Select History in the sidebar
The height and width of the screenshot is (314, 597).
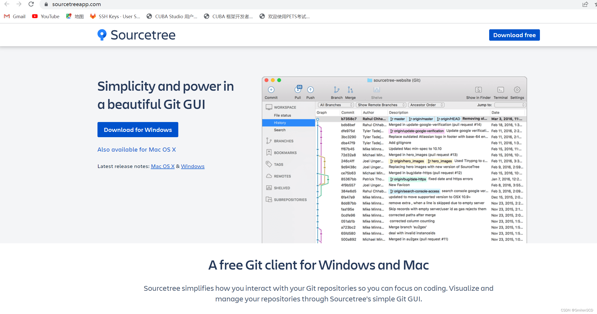[x=289, y=123]
